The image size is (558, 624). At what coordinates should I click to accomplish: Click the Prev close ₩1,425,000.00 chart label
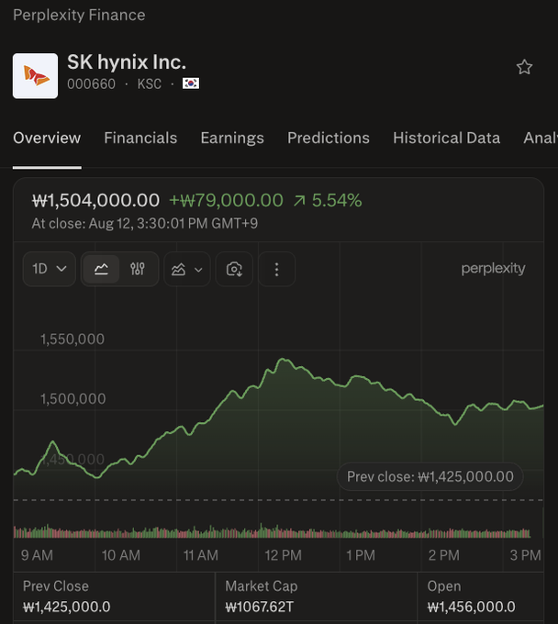point(430,476)
